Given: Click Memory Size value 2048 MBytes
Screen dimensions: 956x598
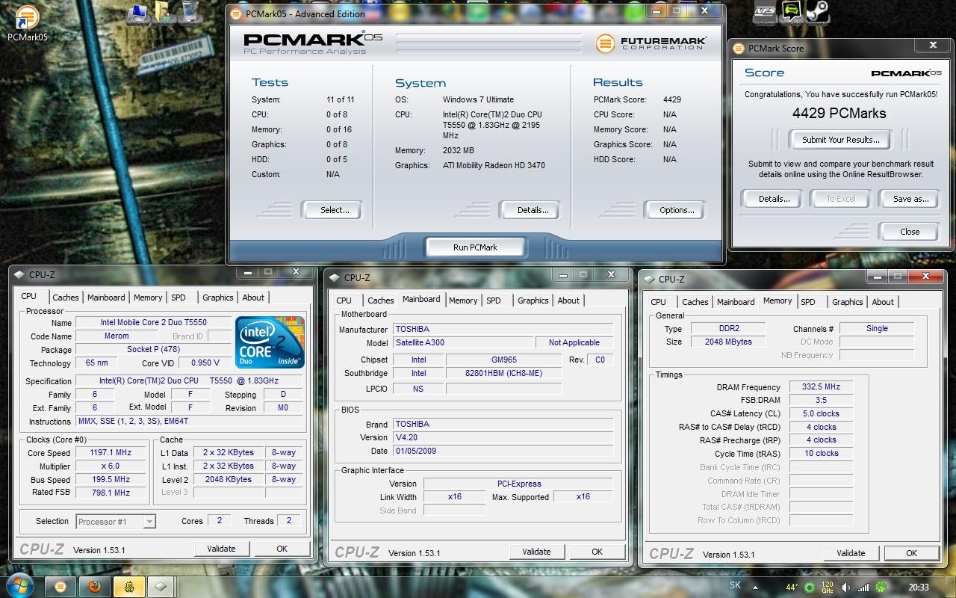Looking at the screenshot, I should tap(728, 342).
